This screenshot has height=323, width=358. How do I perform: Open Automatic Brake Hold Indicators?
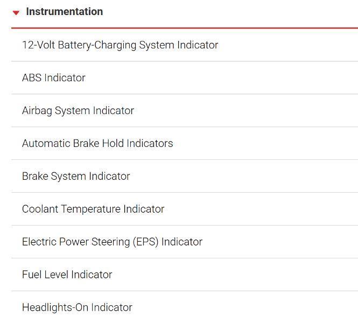pos(97,144)
